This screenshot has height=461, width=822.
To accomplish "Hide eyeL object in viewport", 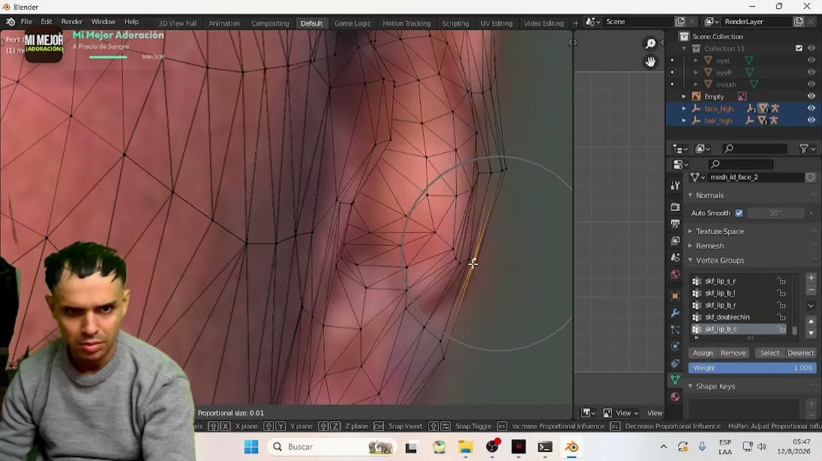I will click(x=811, y=61).
